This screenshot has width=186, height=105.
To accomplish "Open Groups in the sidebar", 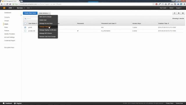I will [6, 21].
